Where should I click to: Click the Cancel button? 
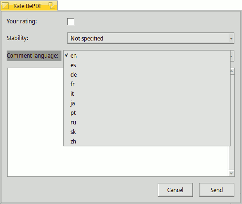click(175, 190)
